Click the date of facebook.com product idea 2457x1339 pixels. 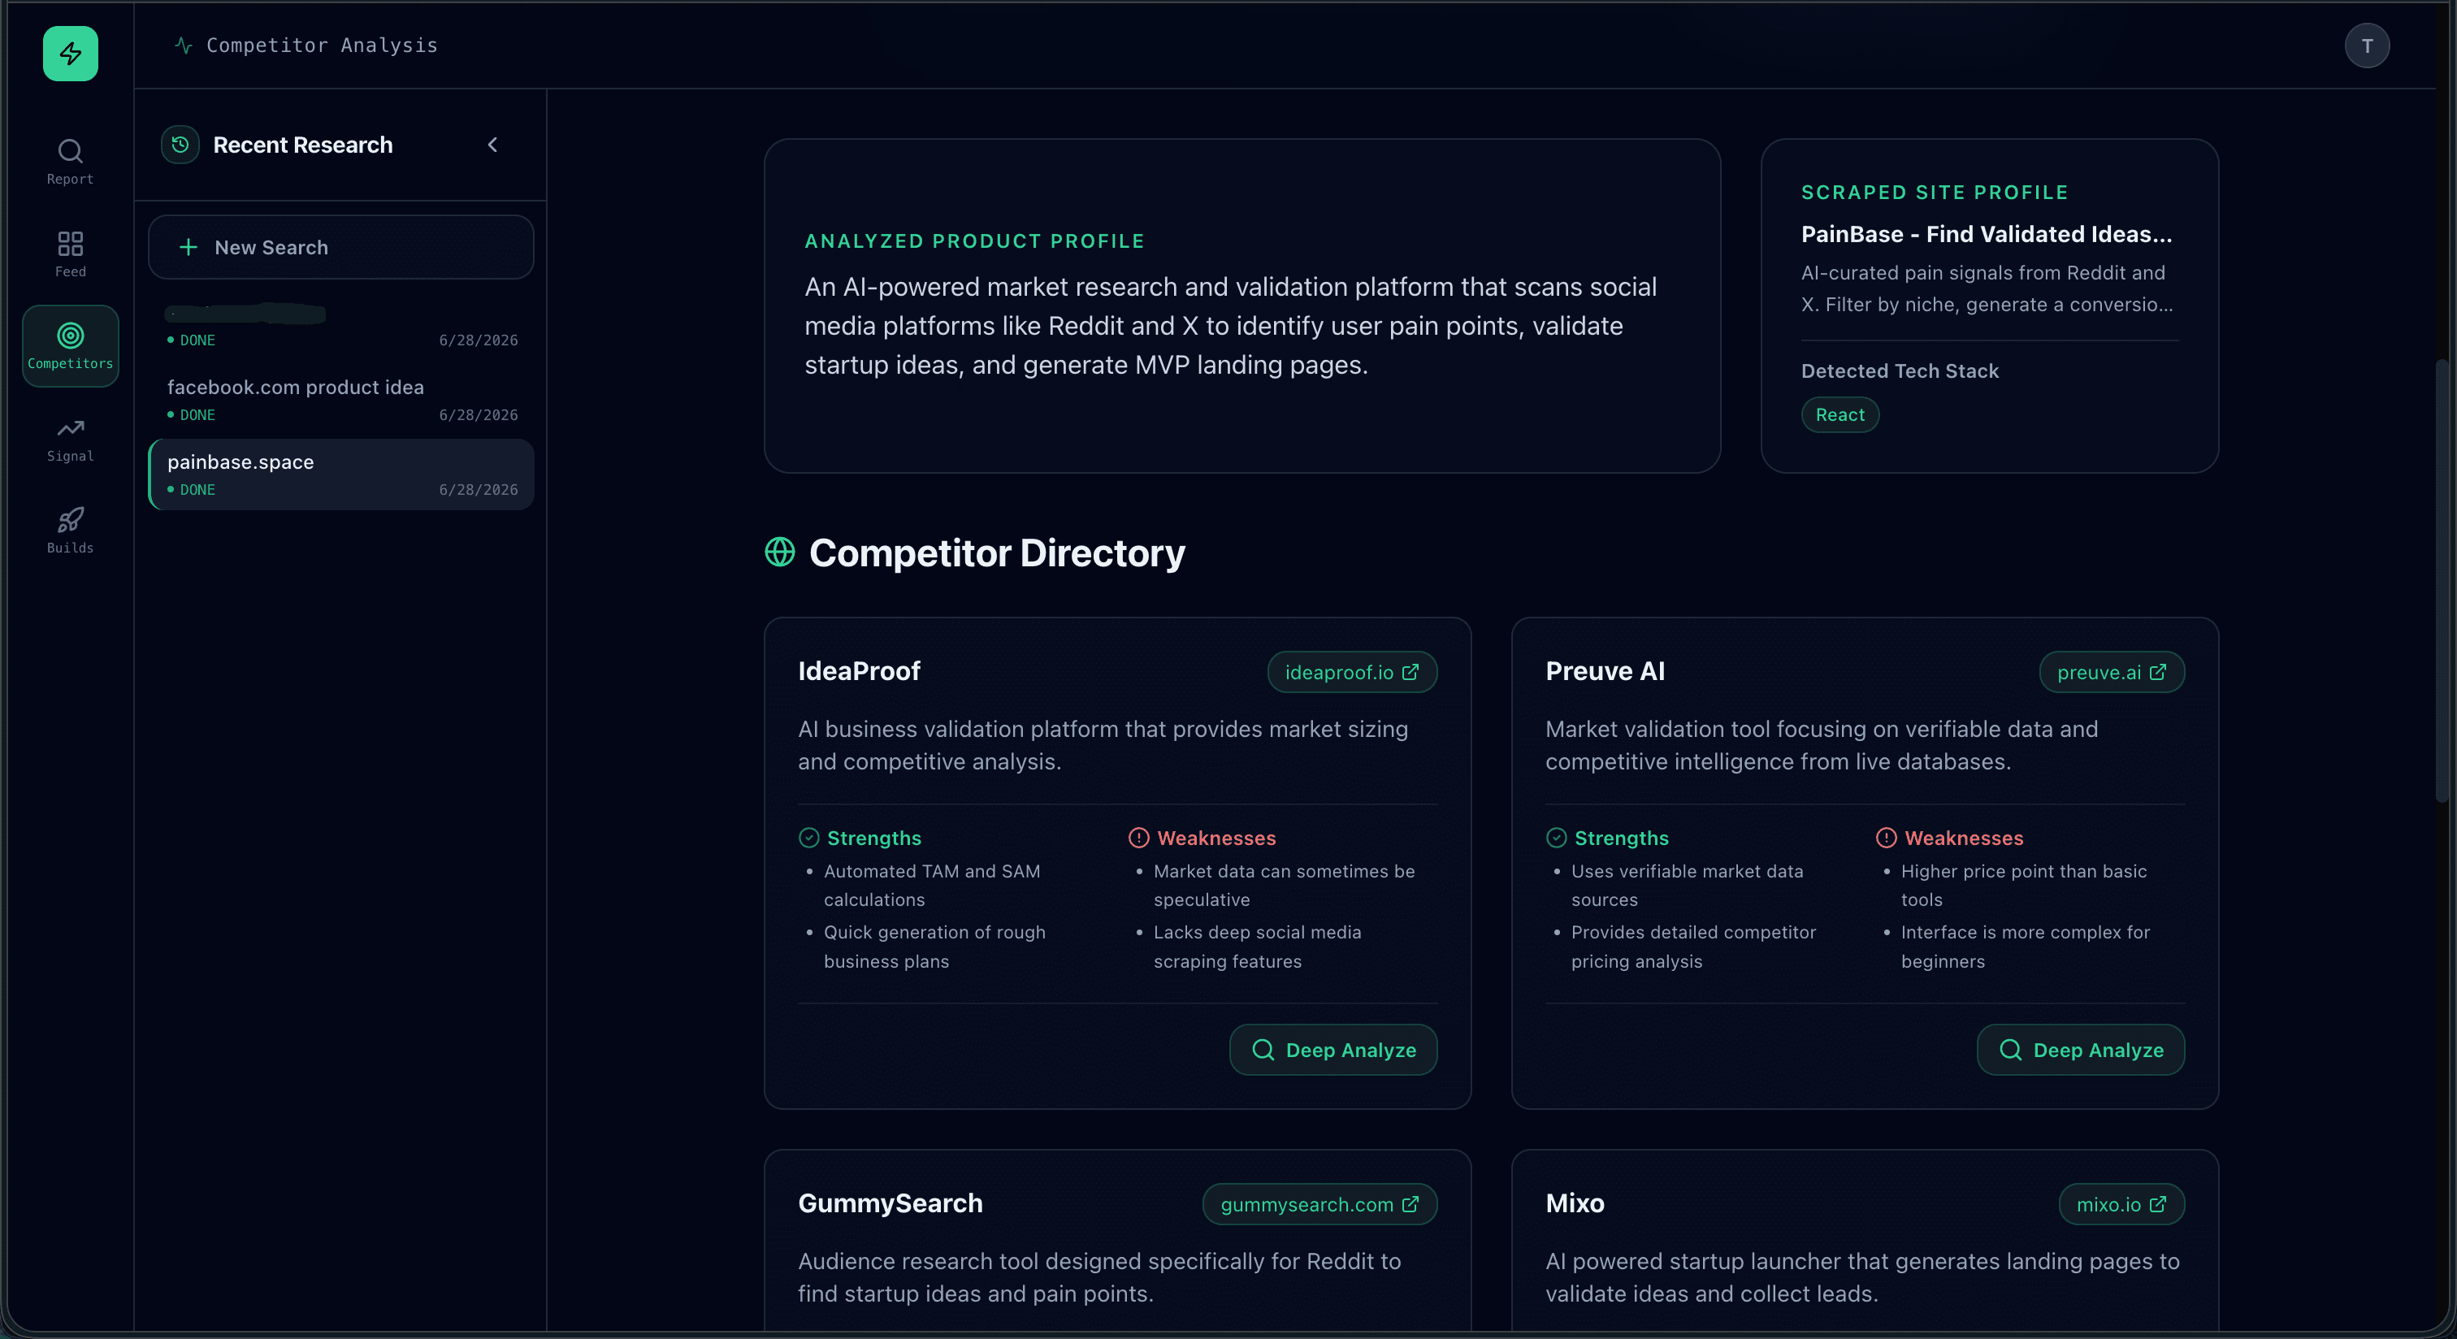[478, 416]
